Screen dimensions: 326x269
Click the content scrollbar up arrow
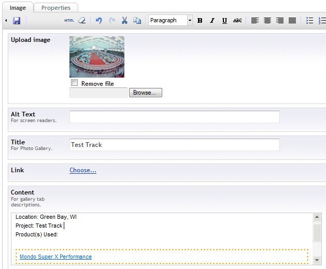(317, 217)
